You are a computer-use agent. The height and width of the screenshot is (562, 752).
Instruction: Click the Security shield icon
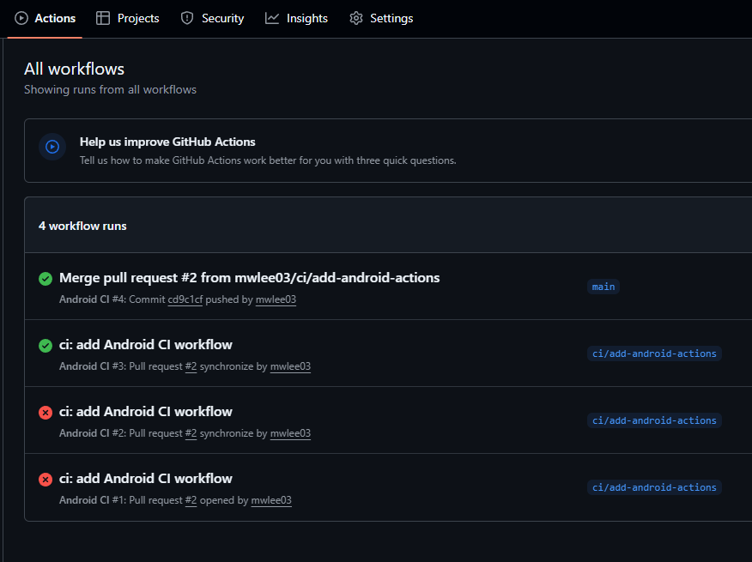point(187,18)
